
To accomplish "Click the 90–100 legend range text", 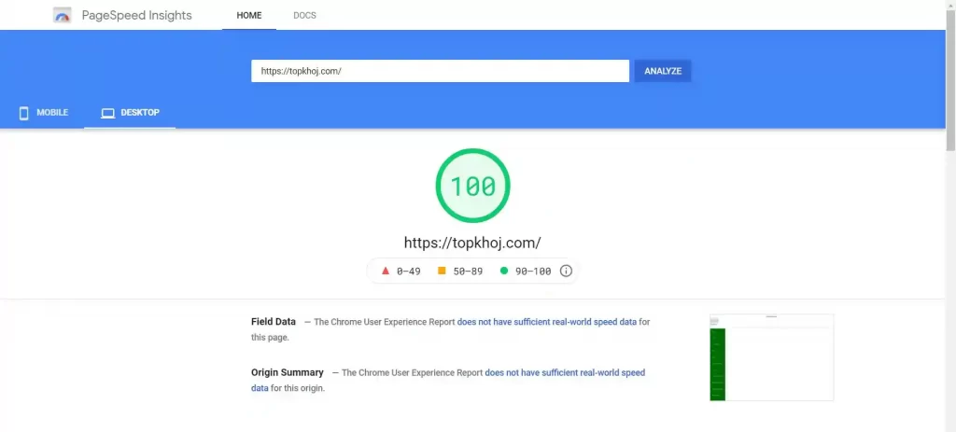I will tap(533, 272).
